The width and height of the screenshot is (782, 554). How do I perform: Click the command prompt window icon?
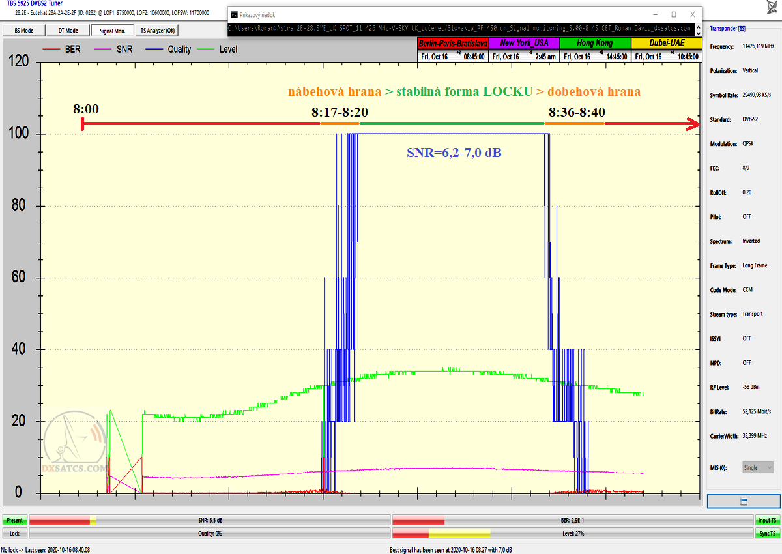click(x=235, y=14)
